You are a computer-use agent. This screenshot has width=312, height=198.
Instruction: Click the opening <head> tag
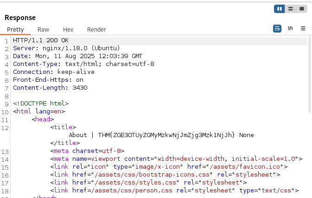pos(43,119)
